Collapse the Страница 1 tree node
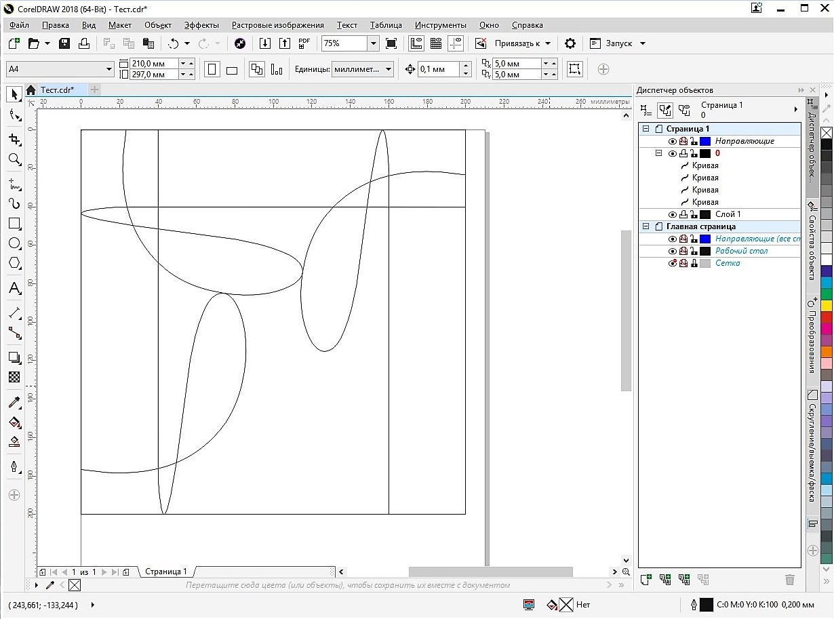 [646, 129]
